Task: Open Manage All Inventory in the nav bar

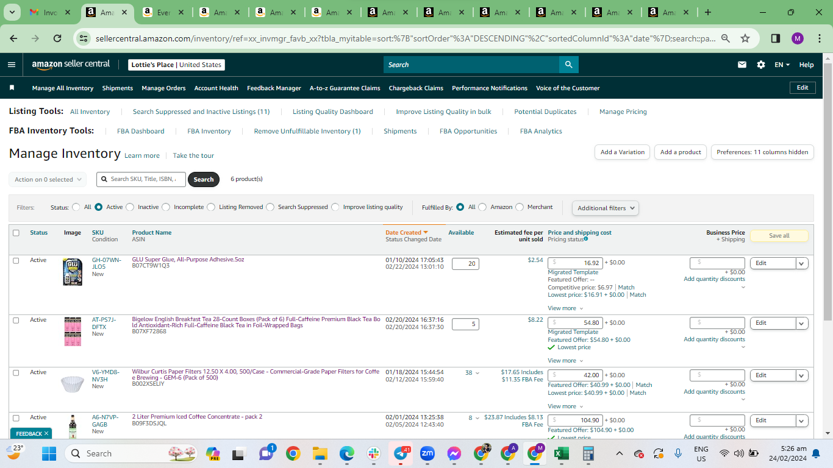Action: [63, 88]
